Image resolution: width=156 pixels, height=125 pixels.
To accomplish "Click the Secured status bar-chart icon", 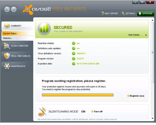I will [x=44, y=28].
